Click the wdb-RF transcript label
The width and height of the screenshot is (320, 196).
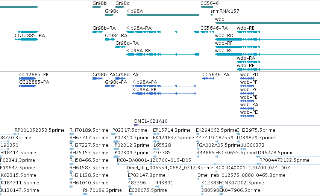(x=223, y=43)
